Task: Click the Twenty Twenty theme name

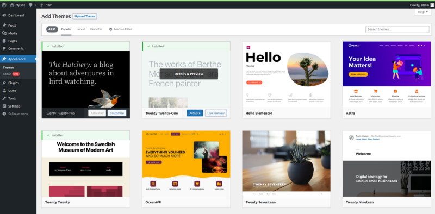Action: coord(58,202)
